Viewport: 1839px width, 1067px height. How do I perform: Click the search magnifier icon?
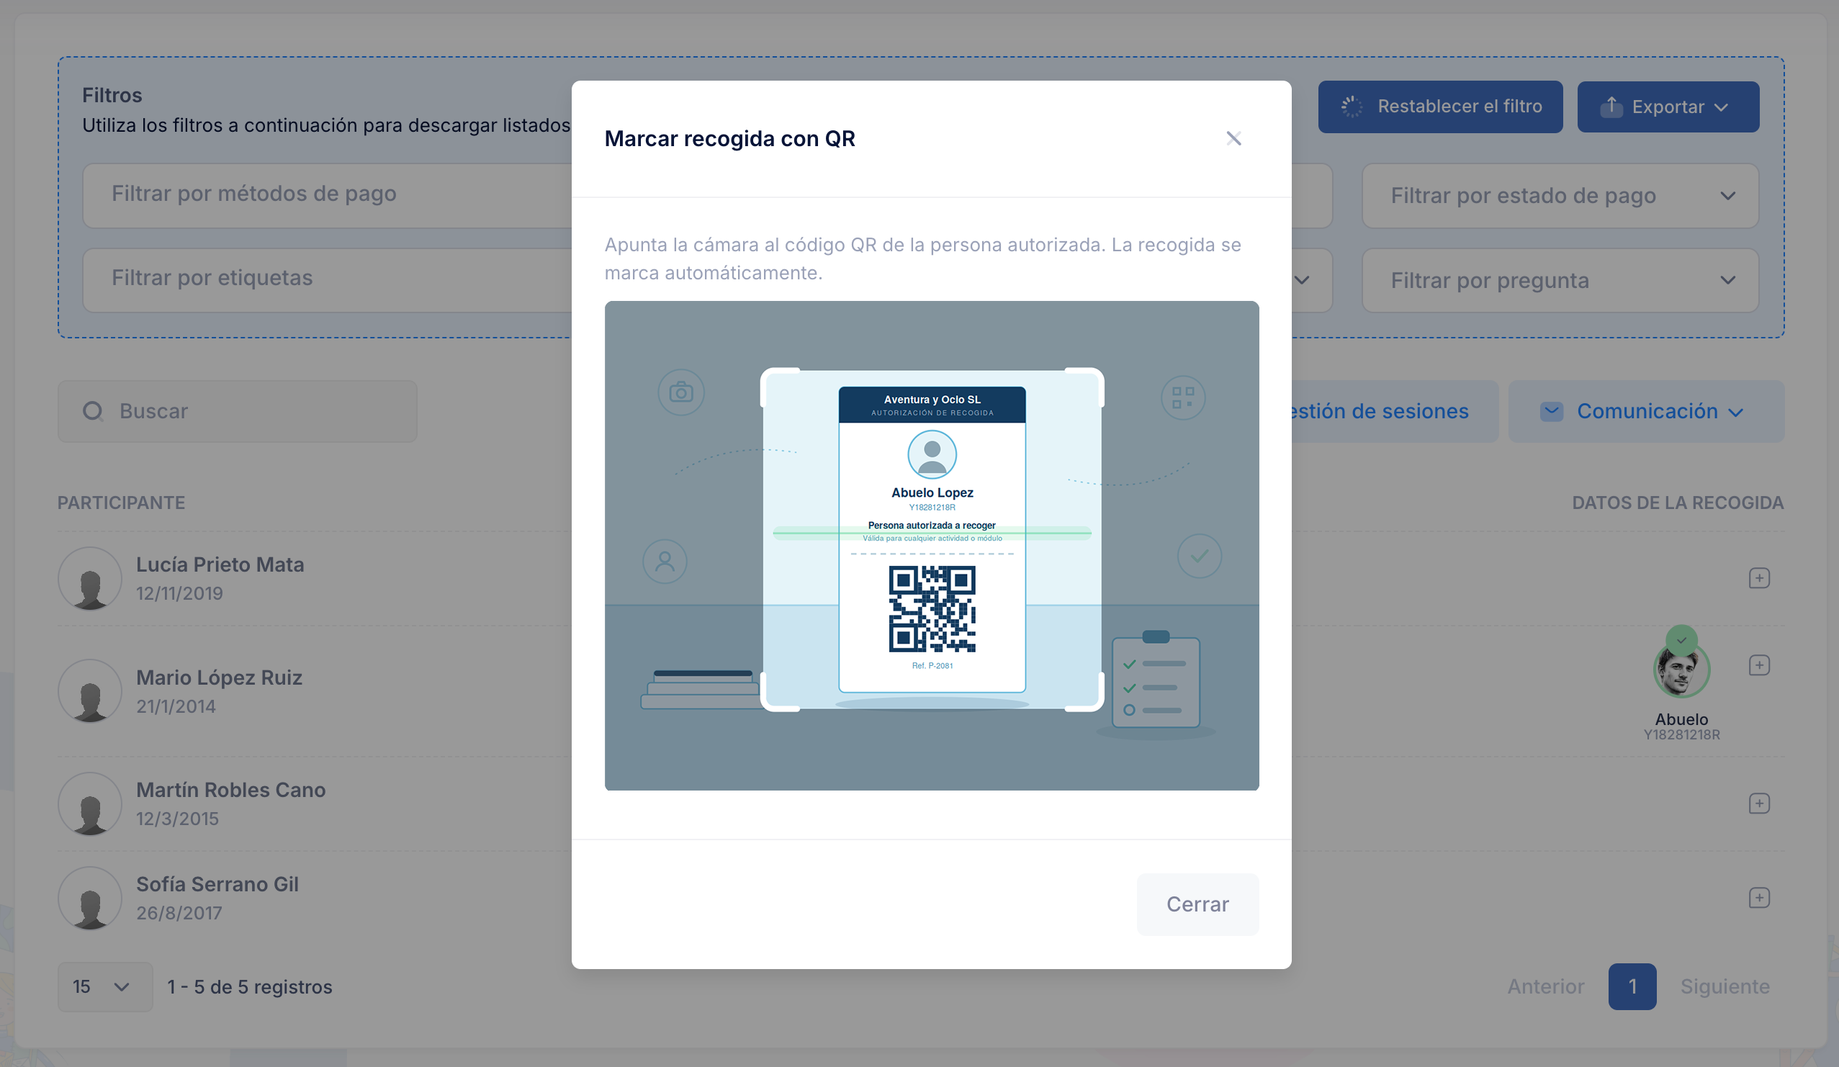(93, 412)
